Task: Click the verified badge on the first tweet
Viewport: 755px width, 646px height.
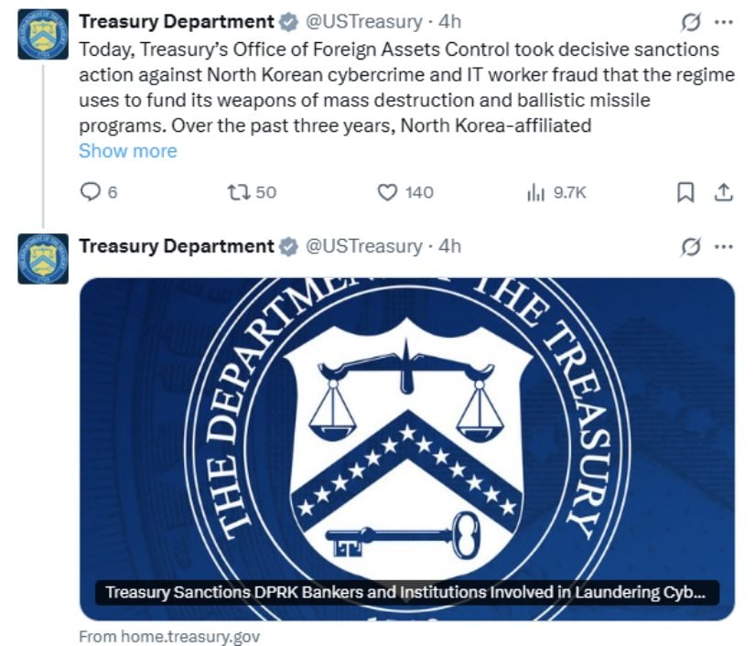Action: [x=288, y=21]
